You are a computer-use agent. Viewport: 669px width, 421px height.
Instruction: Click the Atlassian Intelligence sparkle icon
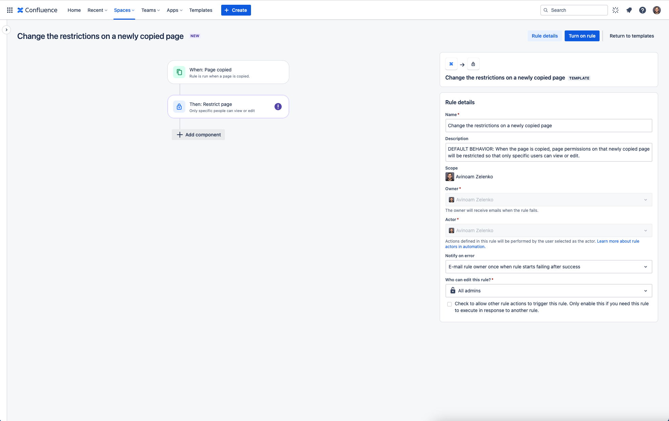coord(615,10)
